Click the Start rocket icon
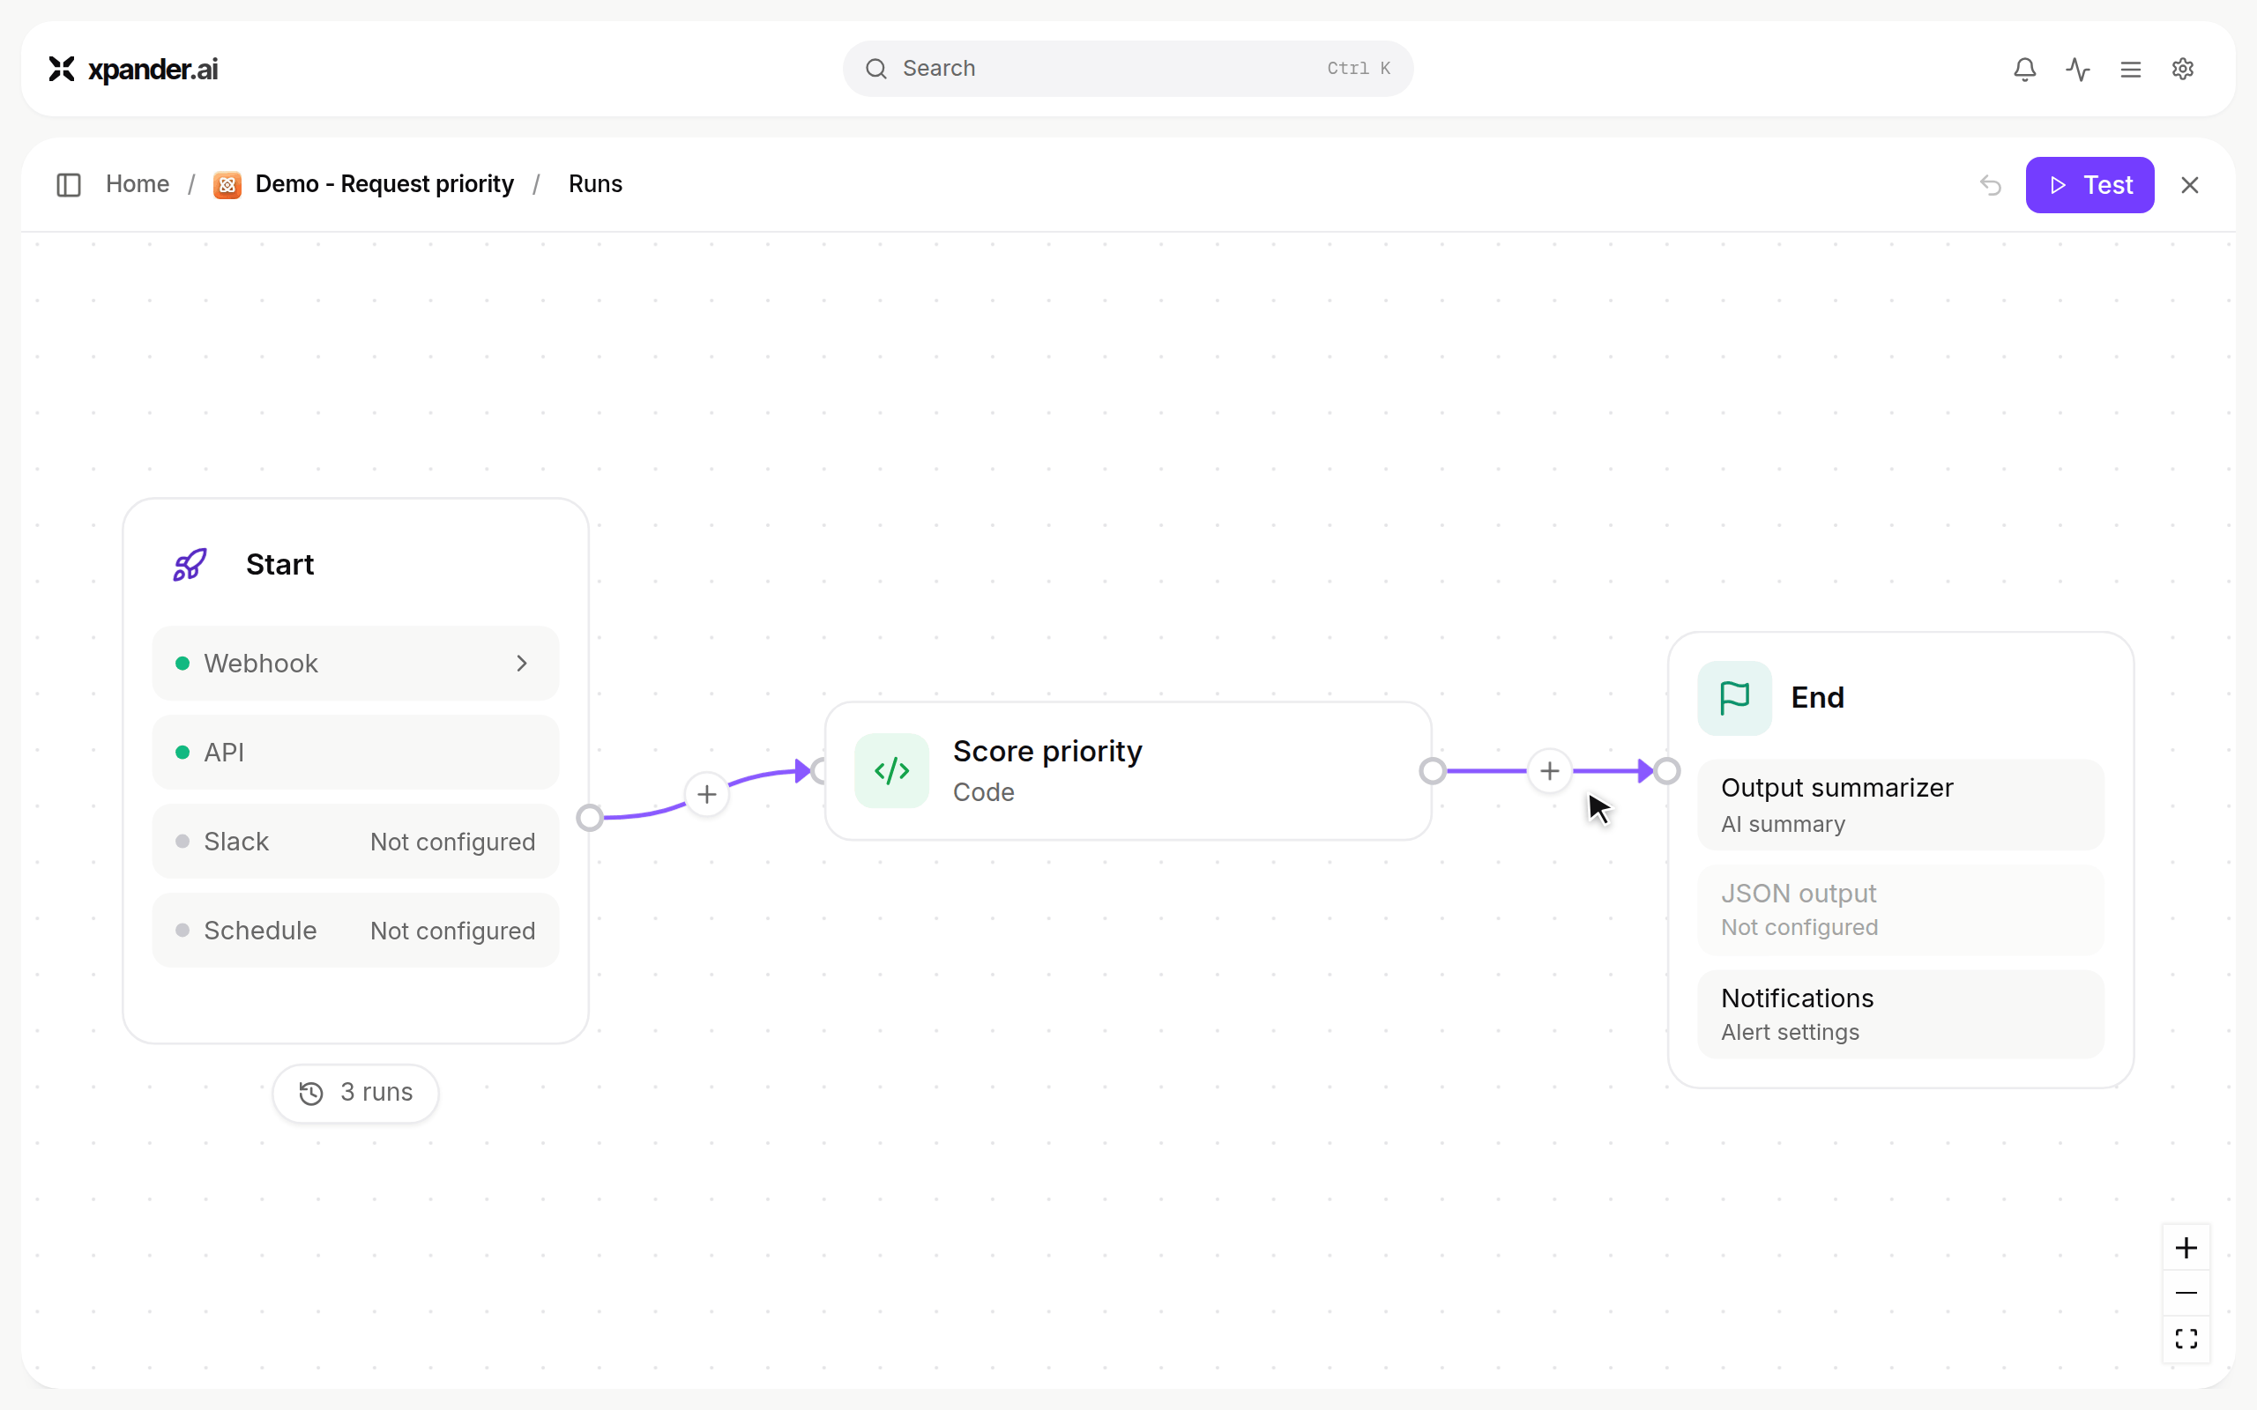 point(190,564)
